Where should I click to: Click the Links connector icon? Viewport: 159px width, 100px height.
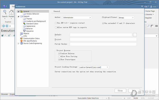point(21,36)
